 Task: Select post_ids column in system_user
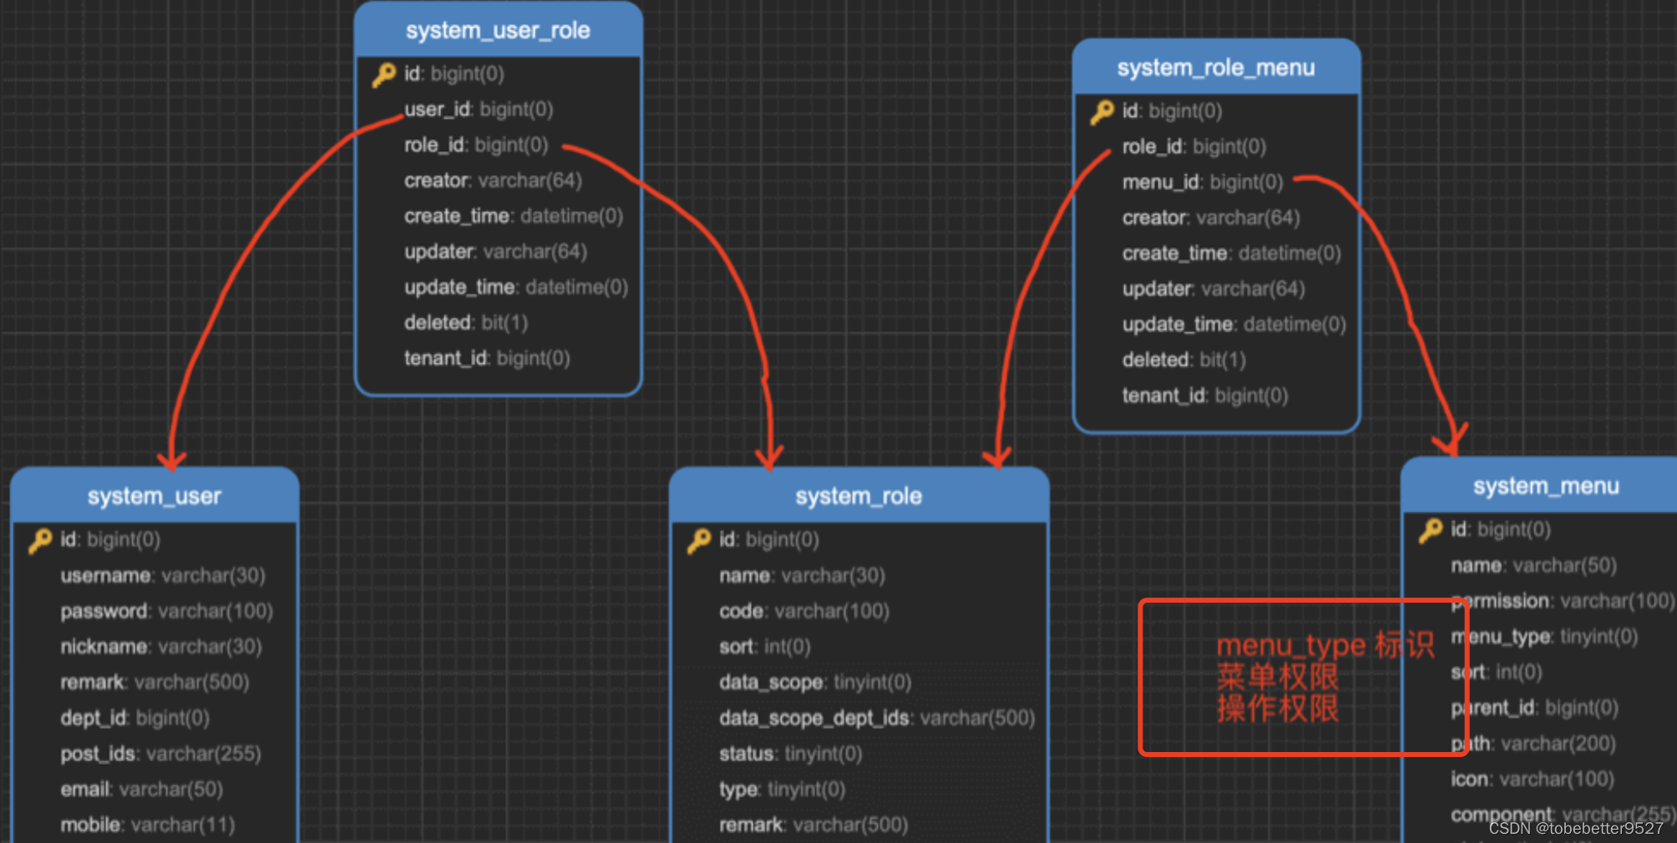(x=160, y=754)
